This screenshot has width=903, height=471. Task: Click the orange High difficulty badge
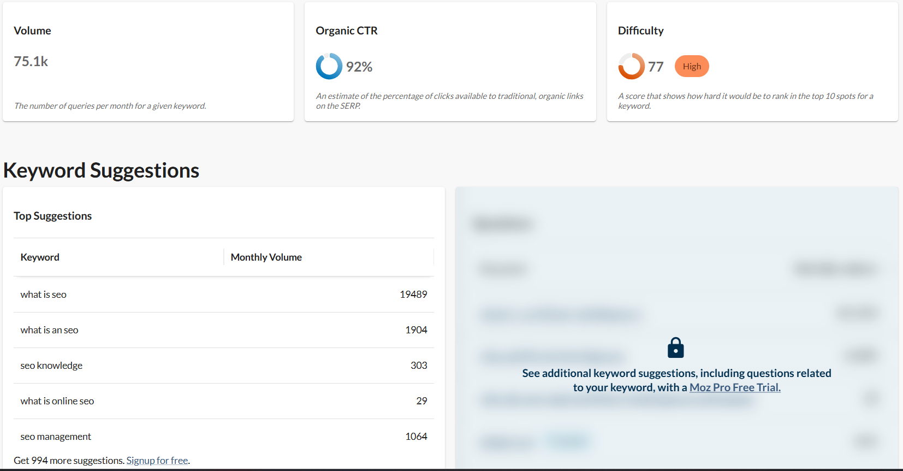point(692,67)
